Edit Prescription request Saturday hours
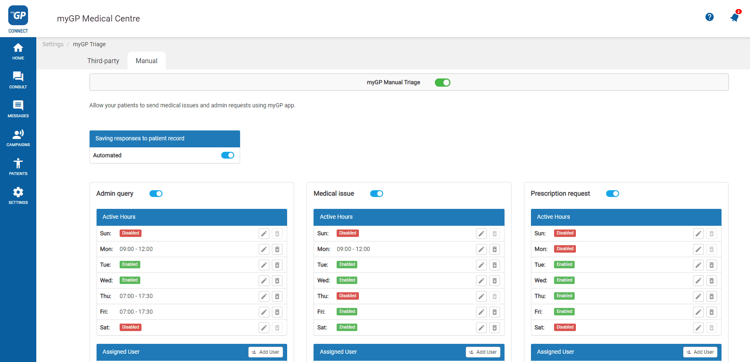 point(698,328)
